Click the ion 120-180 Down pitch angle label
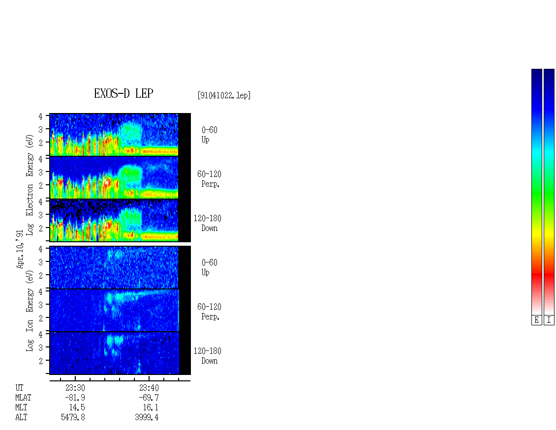Screen dimensions: 556x430 click(208, 356)
